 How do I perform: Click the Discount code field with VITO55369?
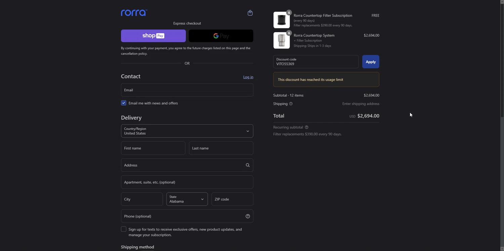(x=316, y=62)
